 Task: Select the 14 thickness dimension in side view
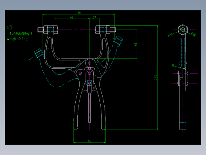click(173, 65)
